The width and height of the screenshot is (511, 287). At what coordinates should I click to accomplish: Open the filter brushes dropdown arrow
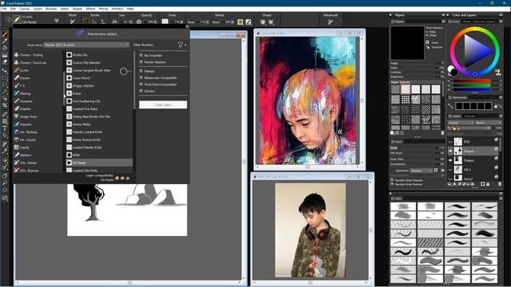click(186, 45)
